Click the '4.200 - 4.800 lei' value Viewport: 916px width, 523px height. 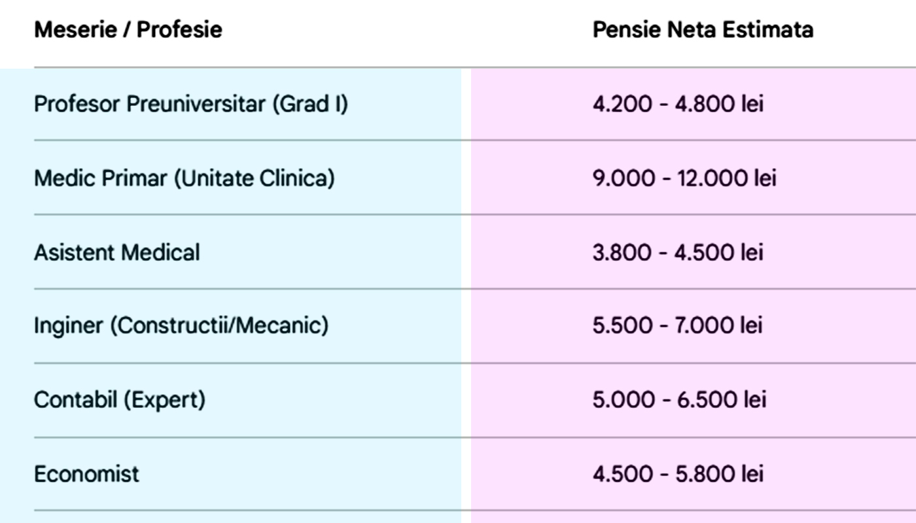click(x=678, y=104)
